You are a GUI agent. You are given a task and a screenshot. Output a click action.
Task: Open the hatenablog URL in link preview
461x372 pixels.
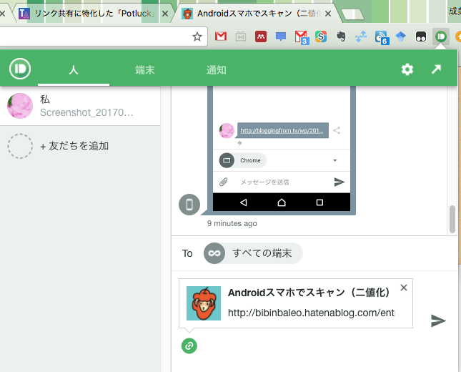(x=311, y=313)
